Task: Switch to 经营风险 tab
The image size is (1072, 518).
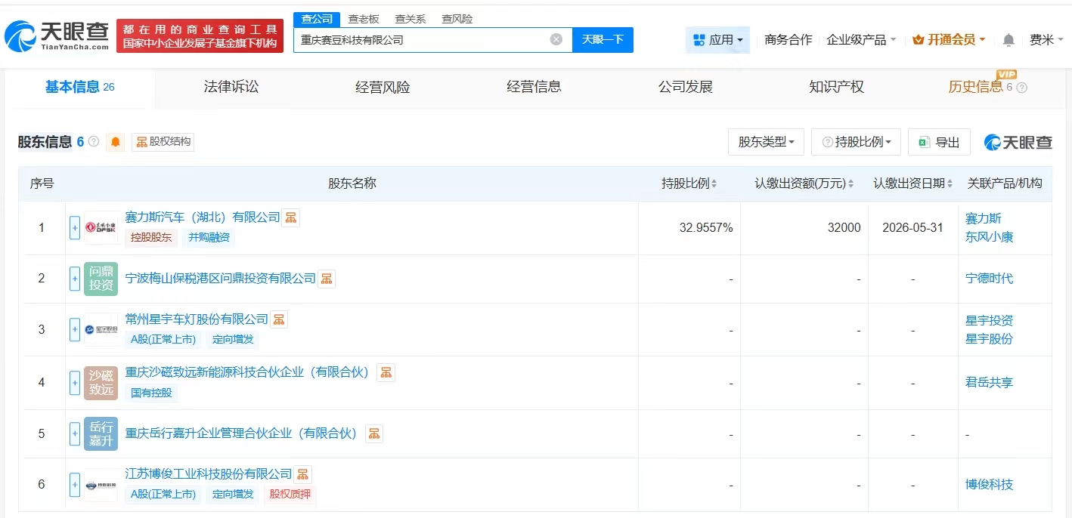Action: click(x=383, y=87)
